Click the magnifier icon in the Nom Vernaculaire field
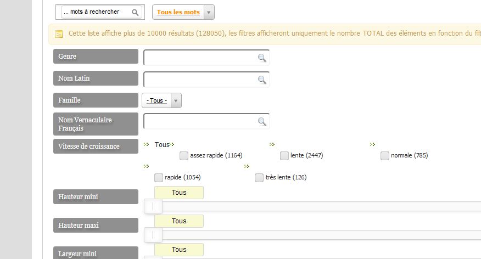The height and width of the screenshot is (259, 481). [x=262, y=121]
